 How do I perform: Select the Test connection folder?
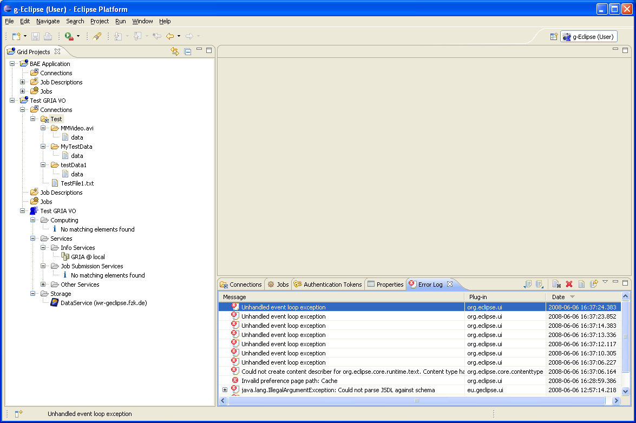click(x=56, y=118)
